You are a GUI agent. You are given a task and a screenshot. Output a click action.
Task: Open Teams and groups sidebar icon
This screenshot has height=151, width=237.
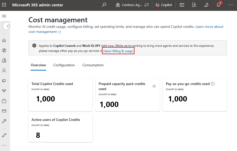(4, 91)
